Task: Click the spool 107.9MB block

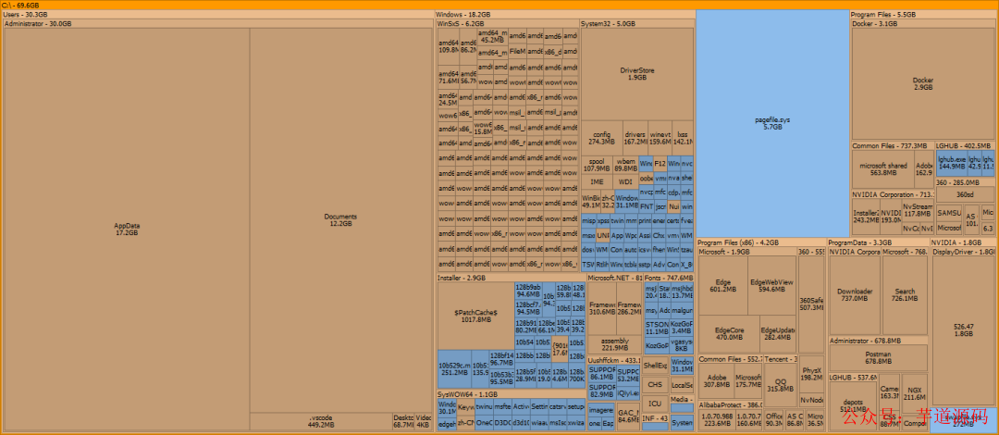Action: point(597,165)
